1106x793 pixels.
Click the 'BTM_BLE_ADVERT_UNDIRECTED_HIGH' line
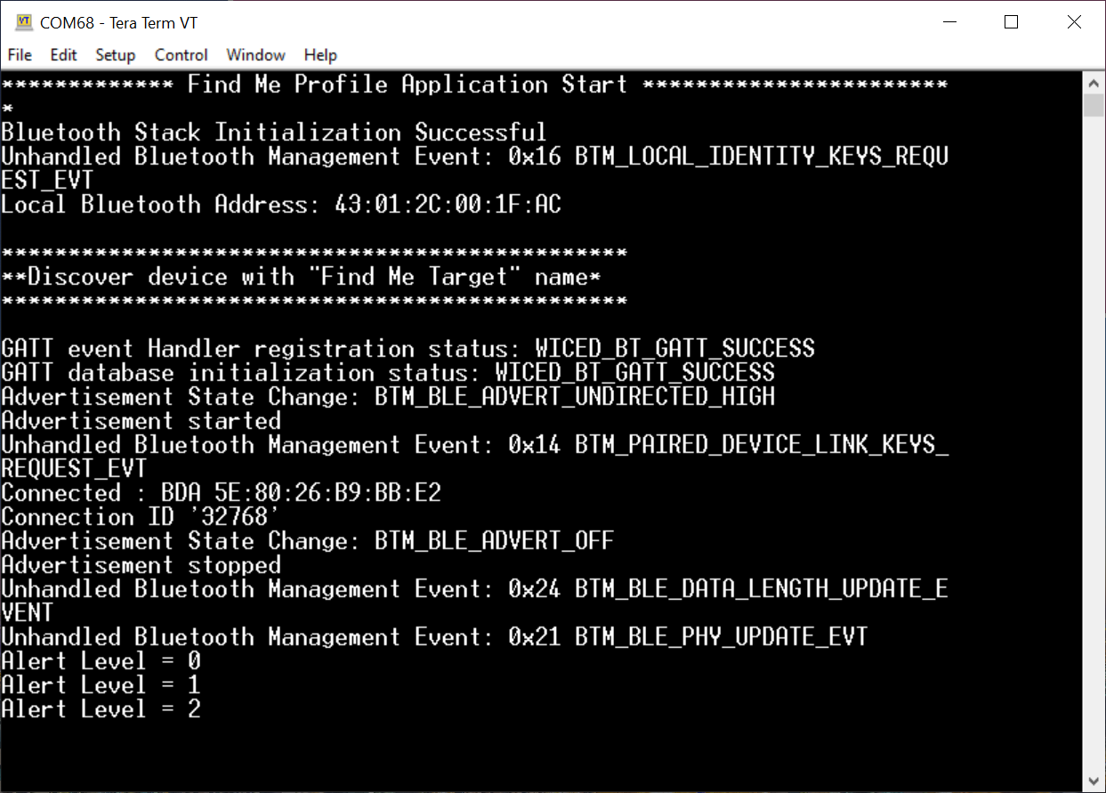point(388,397)
